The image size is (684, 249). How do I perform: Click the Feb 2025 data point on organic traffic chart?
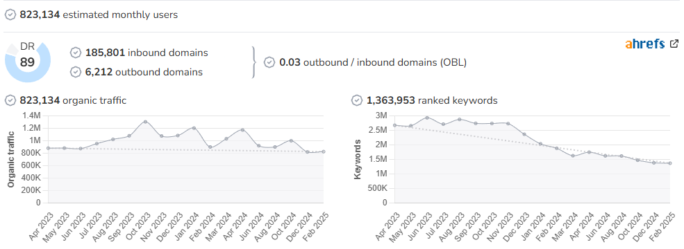pyautogui.click(x=324, y=151)
